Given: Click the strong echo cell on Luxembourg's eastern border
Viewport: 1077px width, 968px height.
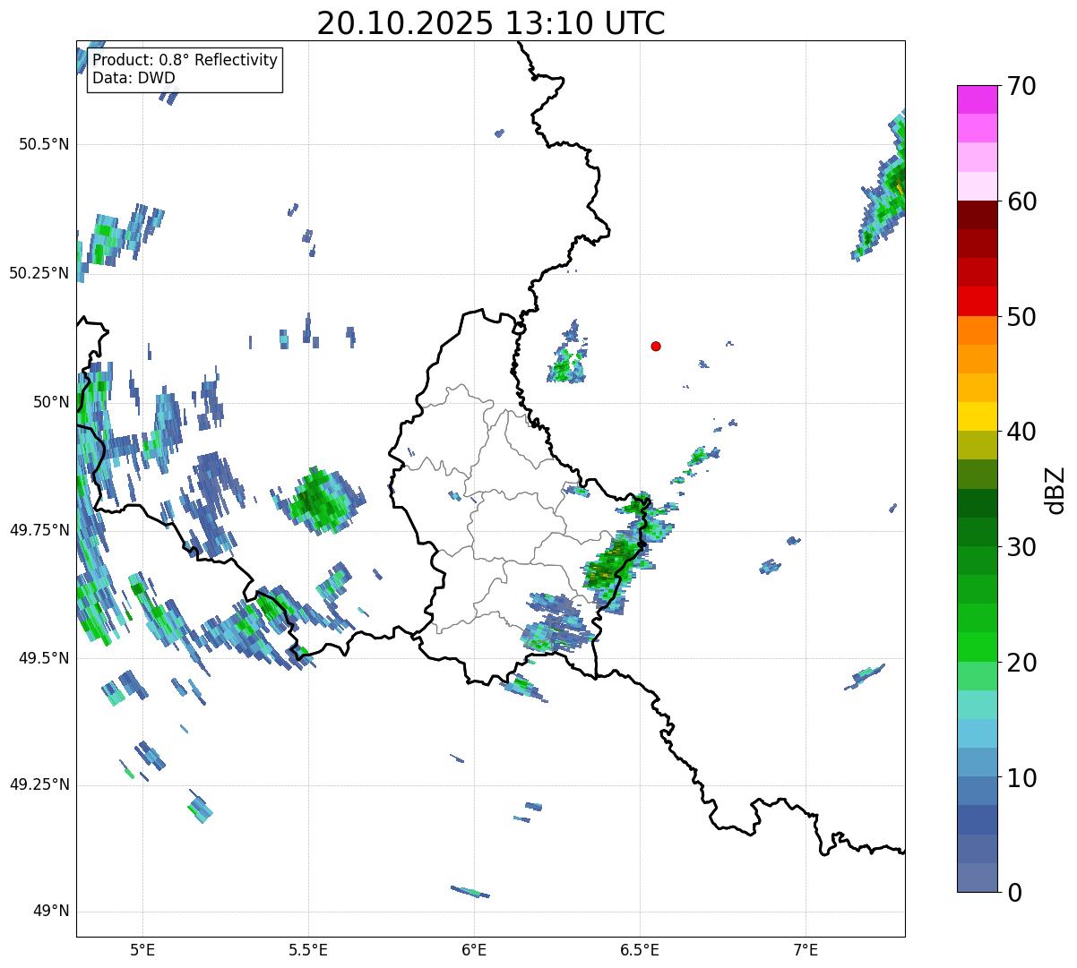Looking at the screenshot, I should pos(611,566).
